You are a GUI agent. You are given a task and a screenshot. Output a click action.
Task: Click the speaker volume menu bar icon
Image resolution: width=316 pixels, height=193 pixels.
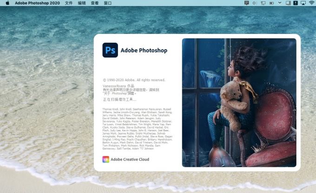pos(255,3)
